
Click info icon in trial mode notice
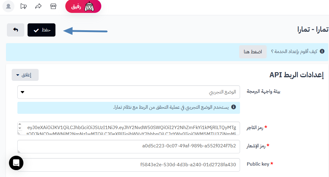pyautogui.click(x=233, y=107)
